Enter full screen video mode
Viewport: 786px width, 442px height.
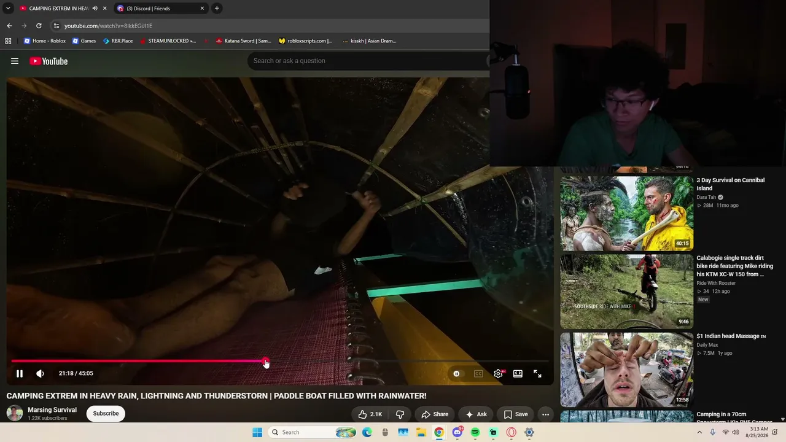coord(537,373)
